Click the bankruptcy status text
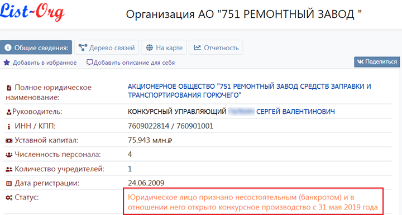The height and width of the screenshot is (215, 402). [253, 202]
